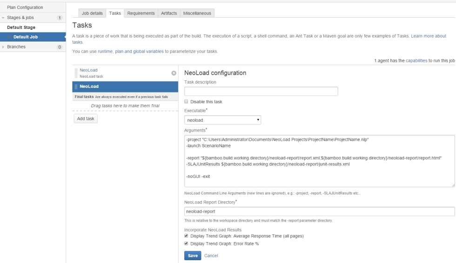This screenshot has height=263, width=456.
Task: Remove the first NeoLoad task via its delete icon
Action: point(174,73)
